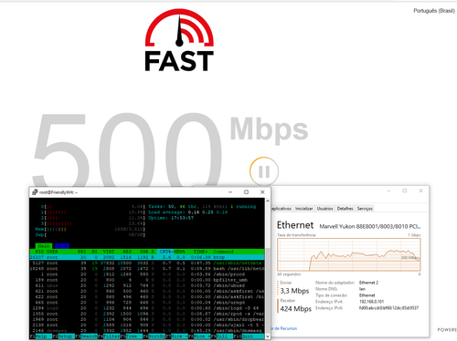
Task: Select the /usr/sbin/netdata process row
Action: [x=147, y=263]
